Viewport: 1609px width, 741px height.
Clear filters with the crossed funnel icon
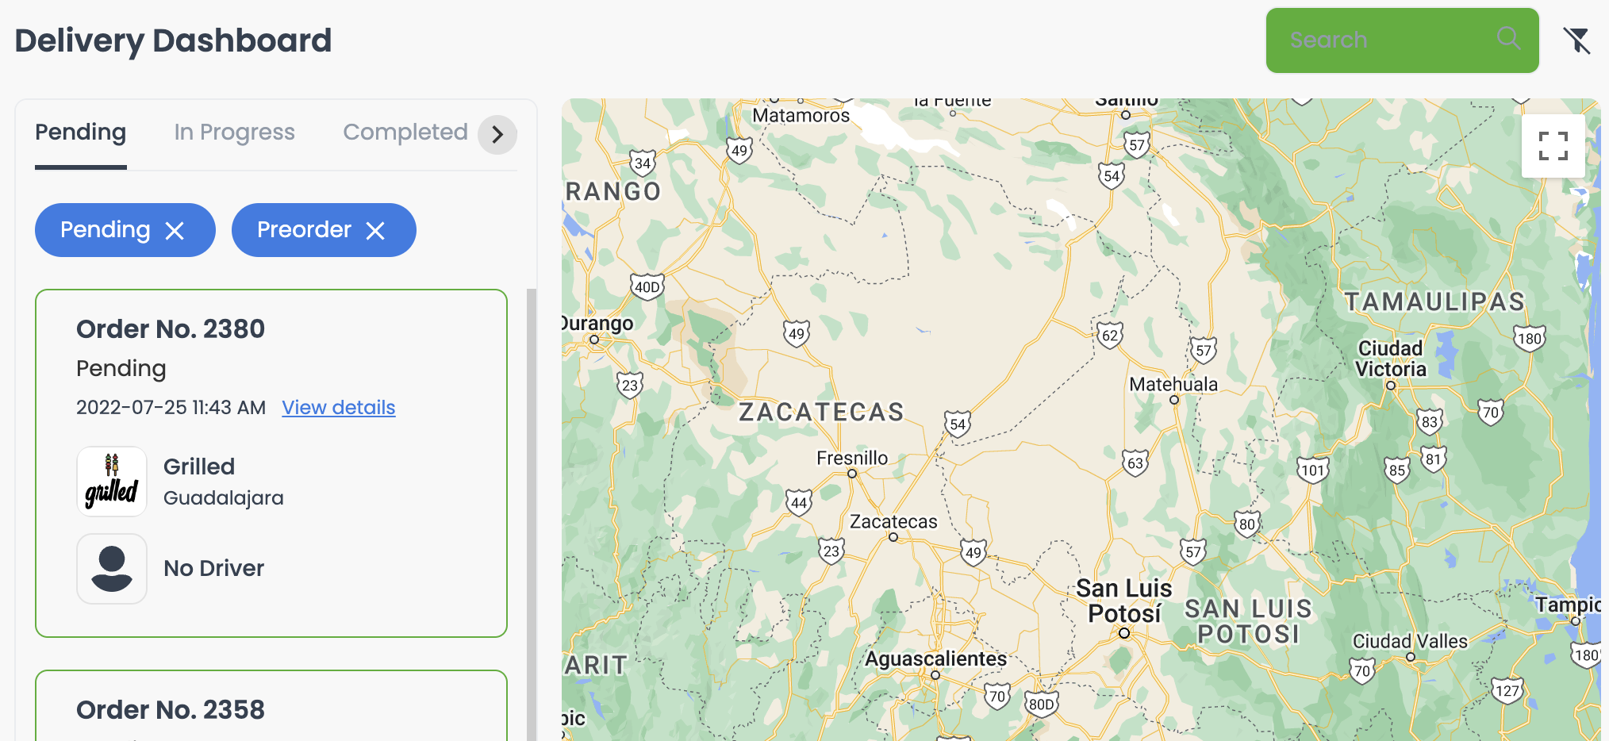[x=1577, y=40]
